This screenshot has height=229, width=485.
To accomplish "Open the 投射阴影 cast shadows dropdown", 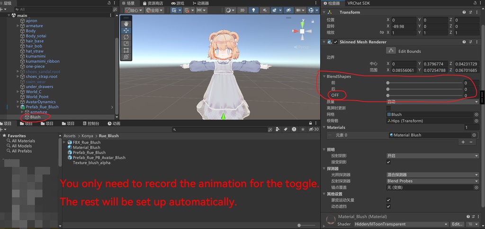I will [x=432, y=156].
